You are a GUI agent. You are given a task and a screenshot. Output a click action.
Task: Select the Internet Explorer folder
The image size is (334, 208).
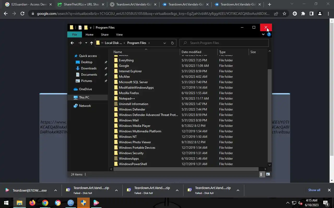pyautogui.click(x=130, y=71)
